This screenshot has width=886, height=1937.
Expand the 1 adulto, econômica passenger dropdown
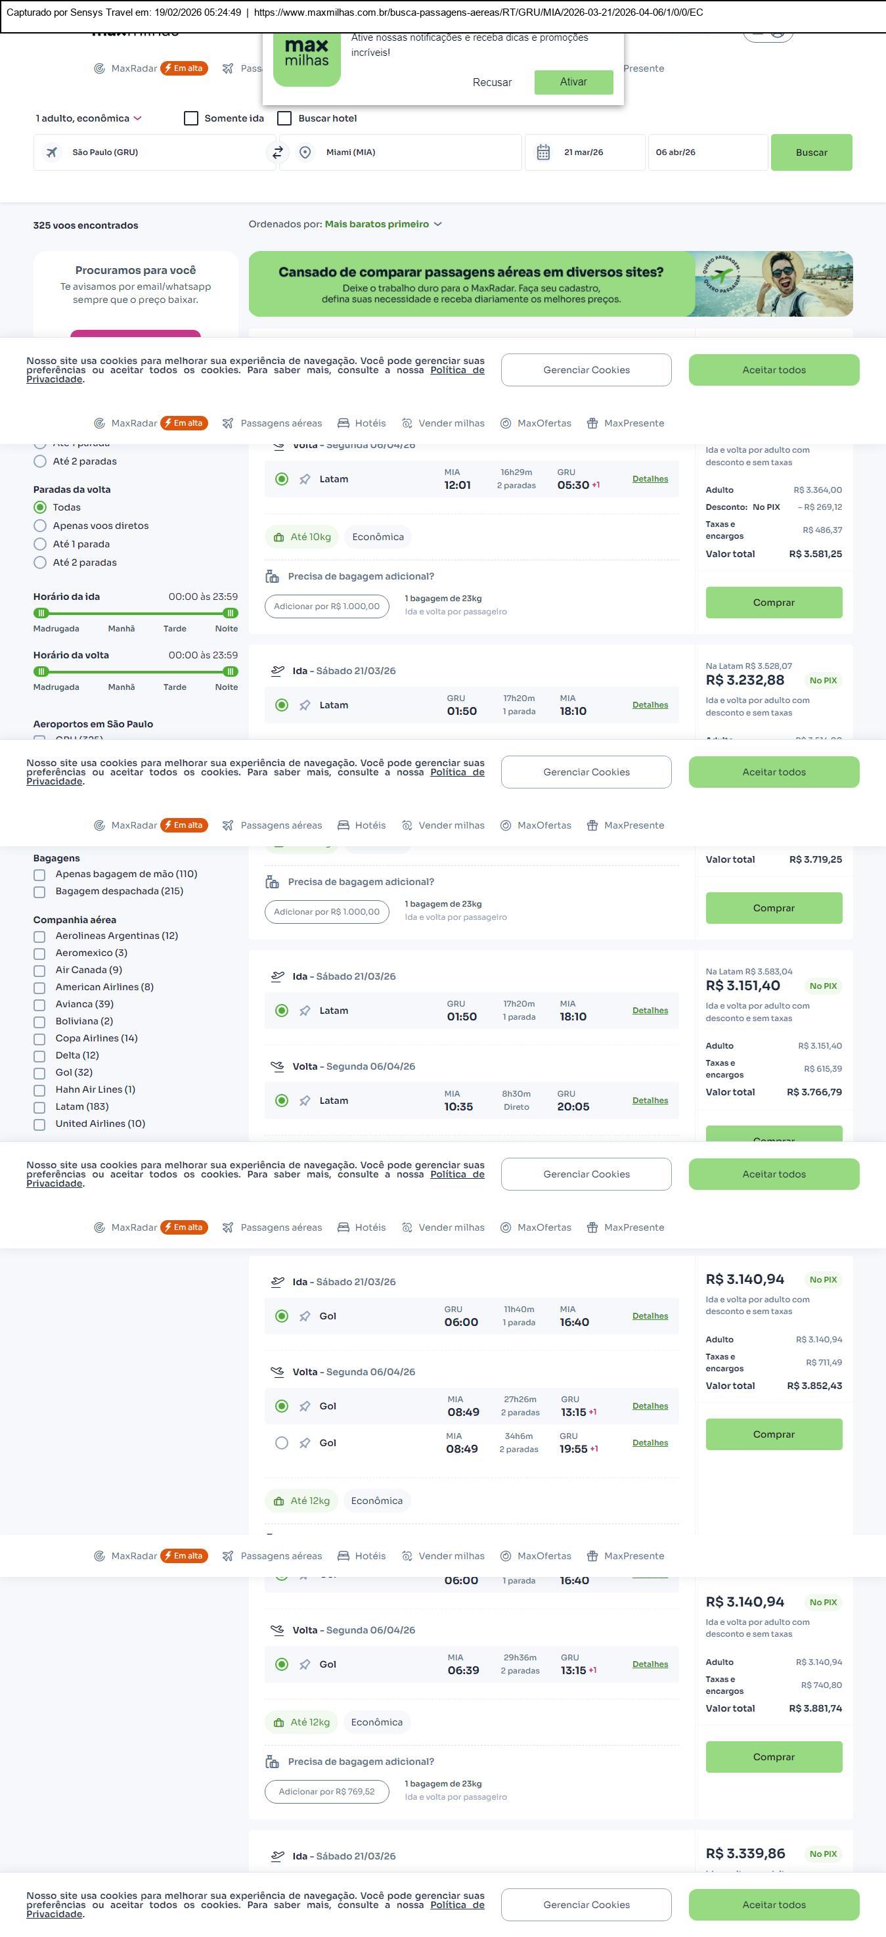pyautogui.click(x=89, y=119)
